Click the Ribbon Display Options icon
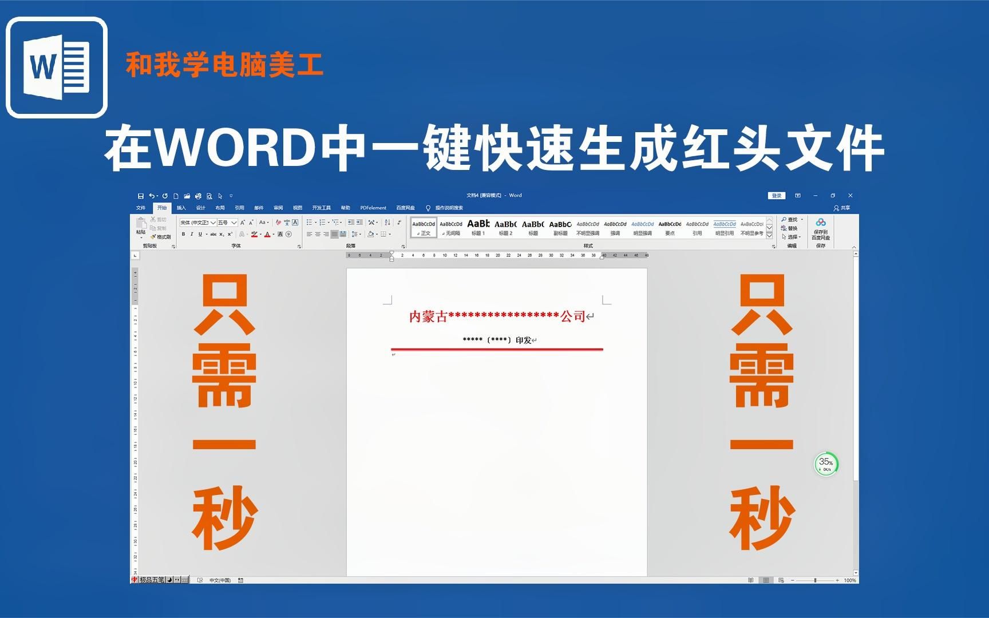Viewport: 989px width, 618px height. tap(798, 196)
